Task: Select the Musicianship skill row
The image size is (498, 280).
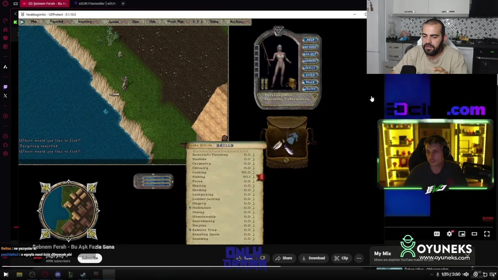Action: click(x=223, y=217)
